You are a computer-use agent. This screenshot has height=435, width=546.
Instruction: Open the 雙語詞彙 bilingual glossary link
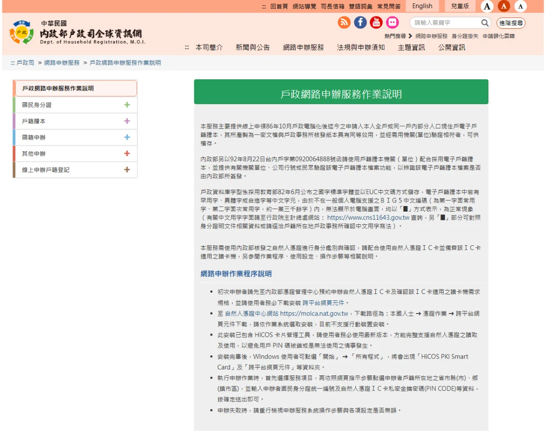(361, 6)
